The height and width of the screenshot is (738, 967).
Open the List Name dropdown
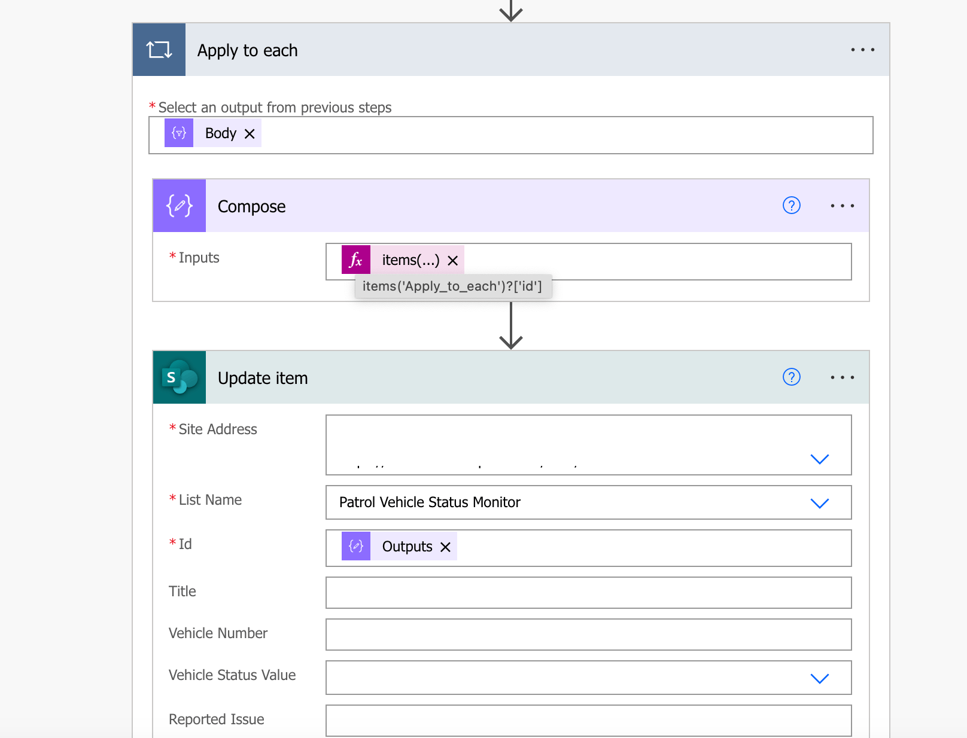click(820, 503)
